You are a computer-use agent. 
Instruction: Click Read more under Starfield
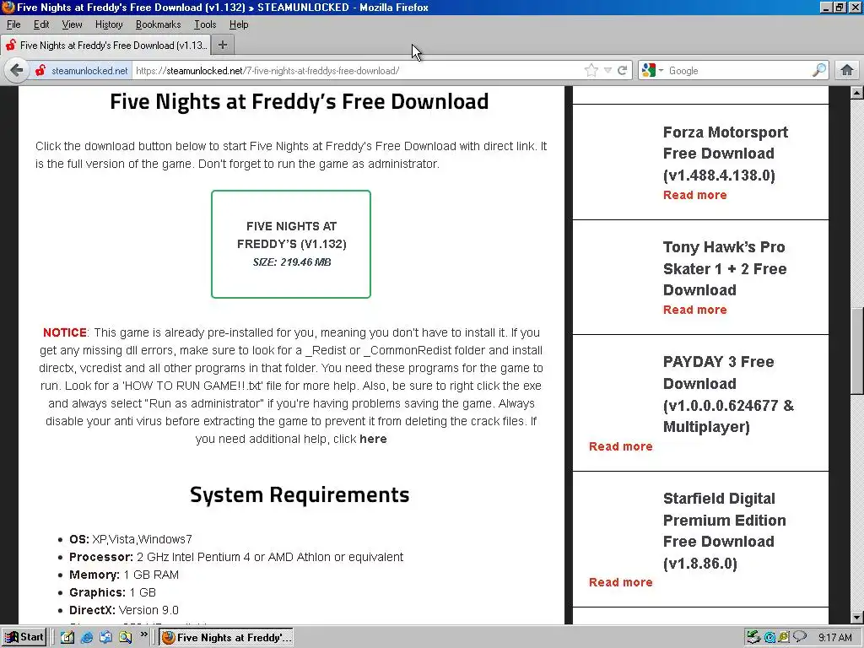pyautogui.click(x=620, y=582)
